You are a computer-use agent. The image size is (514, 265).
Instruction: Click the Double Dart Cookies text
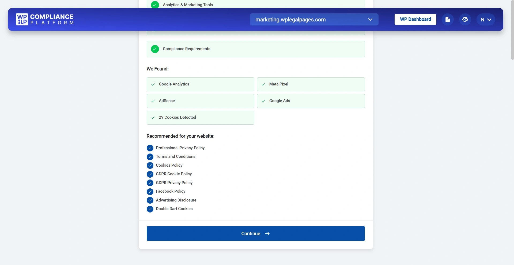click(x=174, y=209)
